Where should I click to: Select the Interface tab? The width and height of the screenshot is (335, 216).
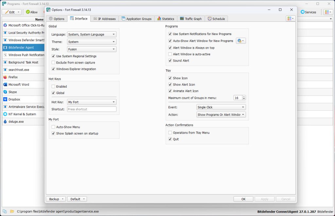click(79, 18)
